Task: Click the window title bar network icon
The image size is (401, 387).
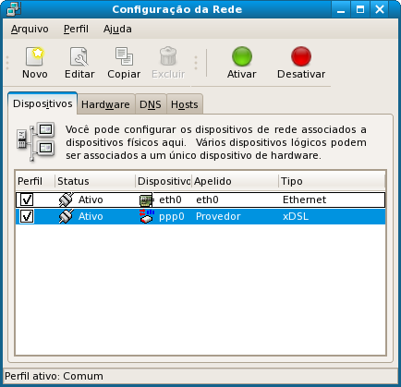Action: pos(13,9)
